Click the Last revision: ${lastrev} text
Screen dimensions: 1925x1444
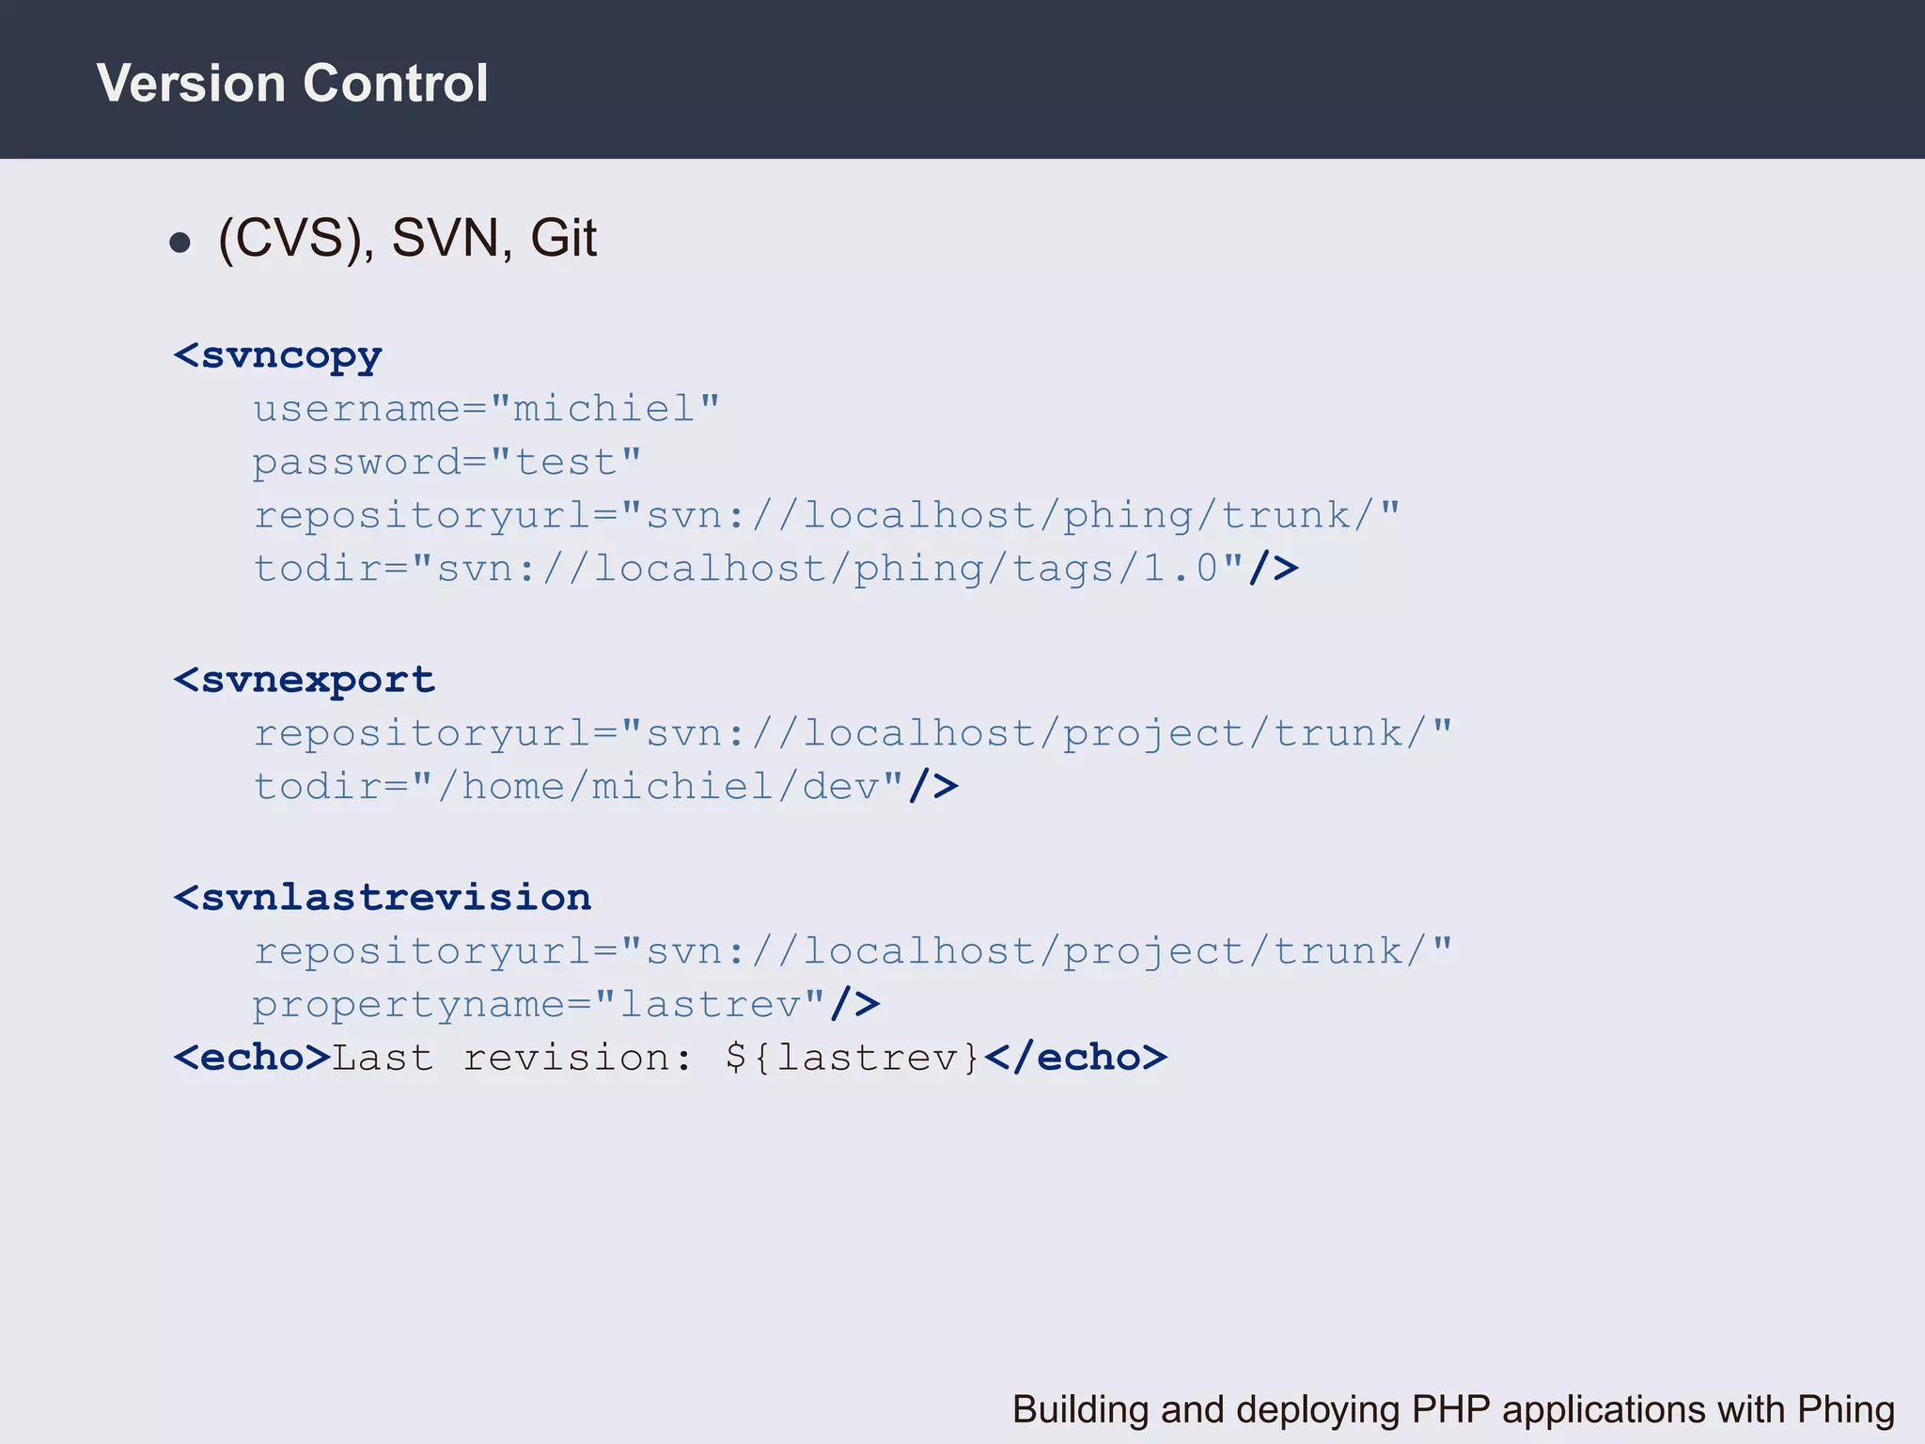point(657,1058)
